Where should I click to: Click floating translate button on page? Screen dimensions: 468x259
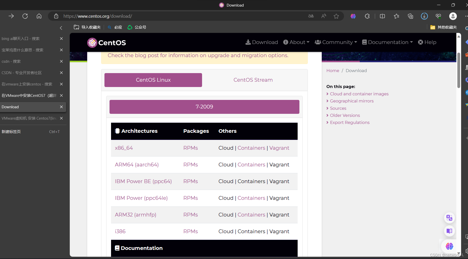(x=449, y=218)
